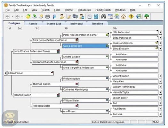The image size is (168, 128).
Task: Click the blue card-file icon
Action: click(96, 17)
